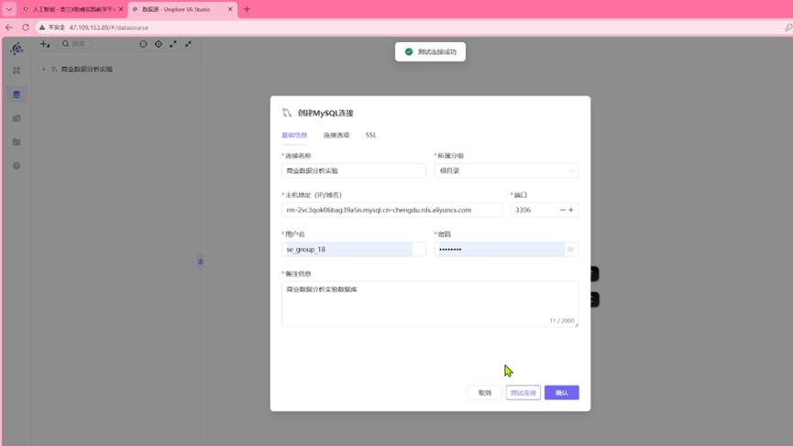Click the 备注信息 text area
The height and width of the screenshot is (446, 793).
pyautogui.click(x=430, y=304)
